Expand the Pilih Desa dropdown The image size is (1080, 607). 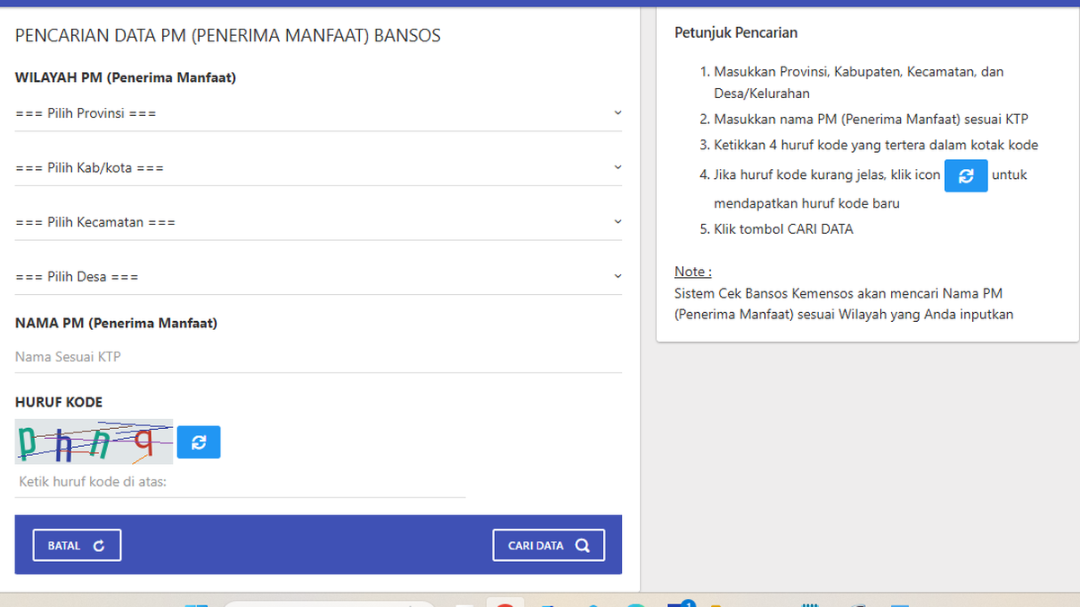pyautogui.click(x=319, y=277)
